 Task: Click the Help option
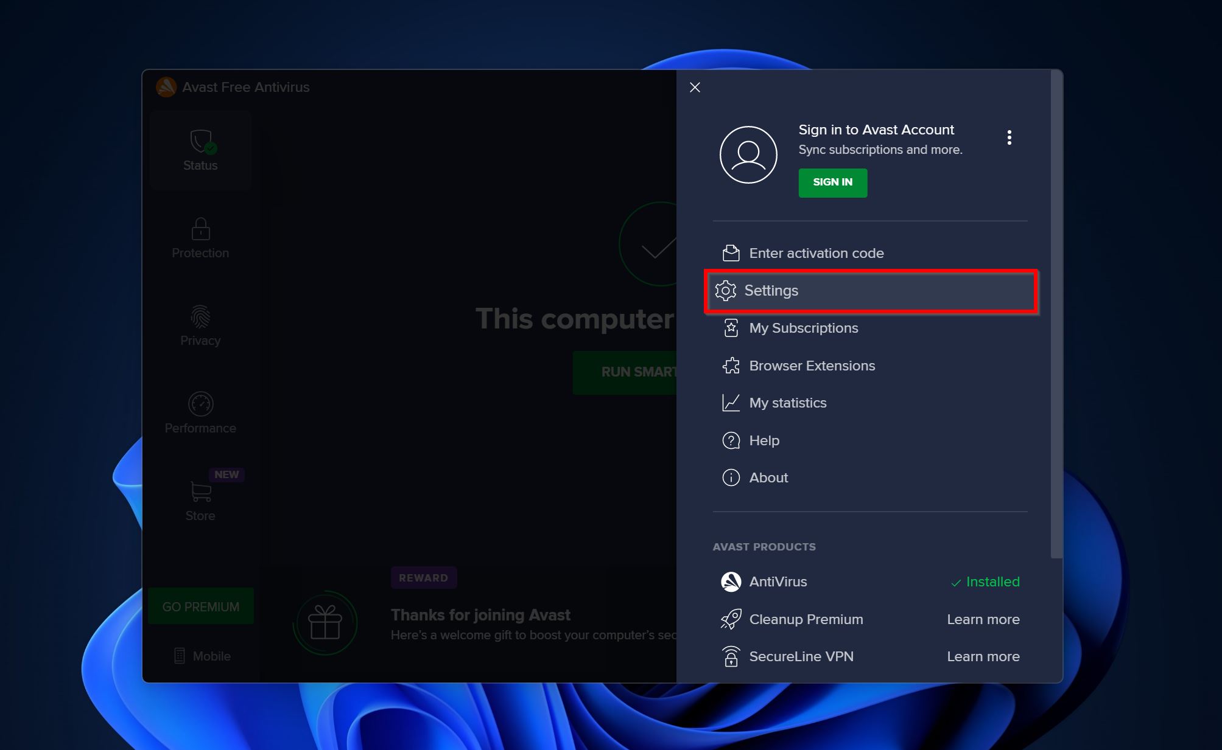pos(764,440)
